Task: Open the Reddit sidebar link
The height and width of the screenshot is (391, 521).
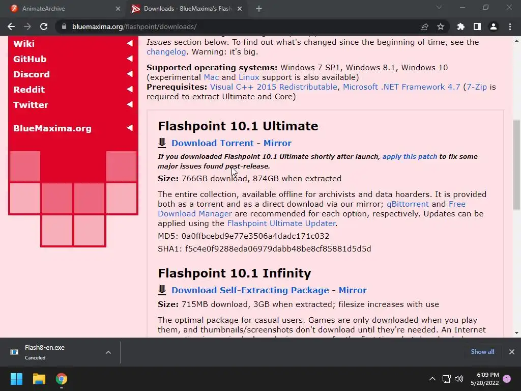Action: (x=29, y=90)
